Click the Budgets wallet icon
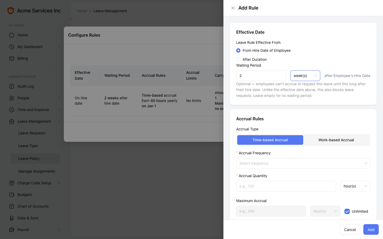This screenshot has height=239, width=383. (12, 195)
